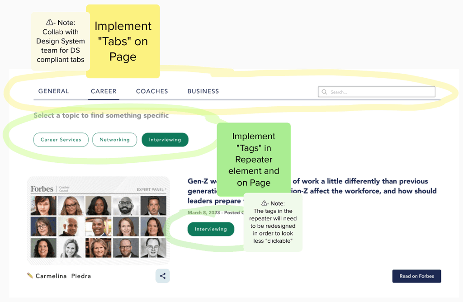Click the magnifying glass in the search bar
The height and width of the screenshot is (302, 463).
324,92
